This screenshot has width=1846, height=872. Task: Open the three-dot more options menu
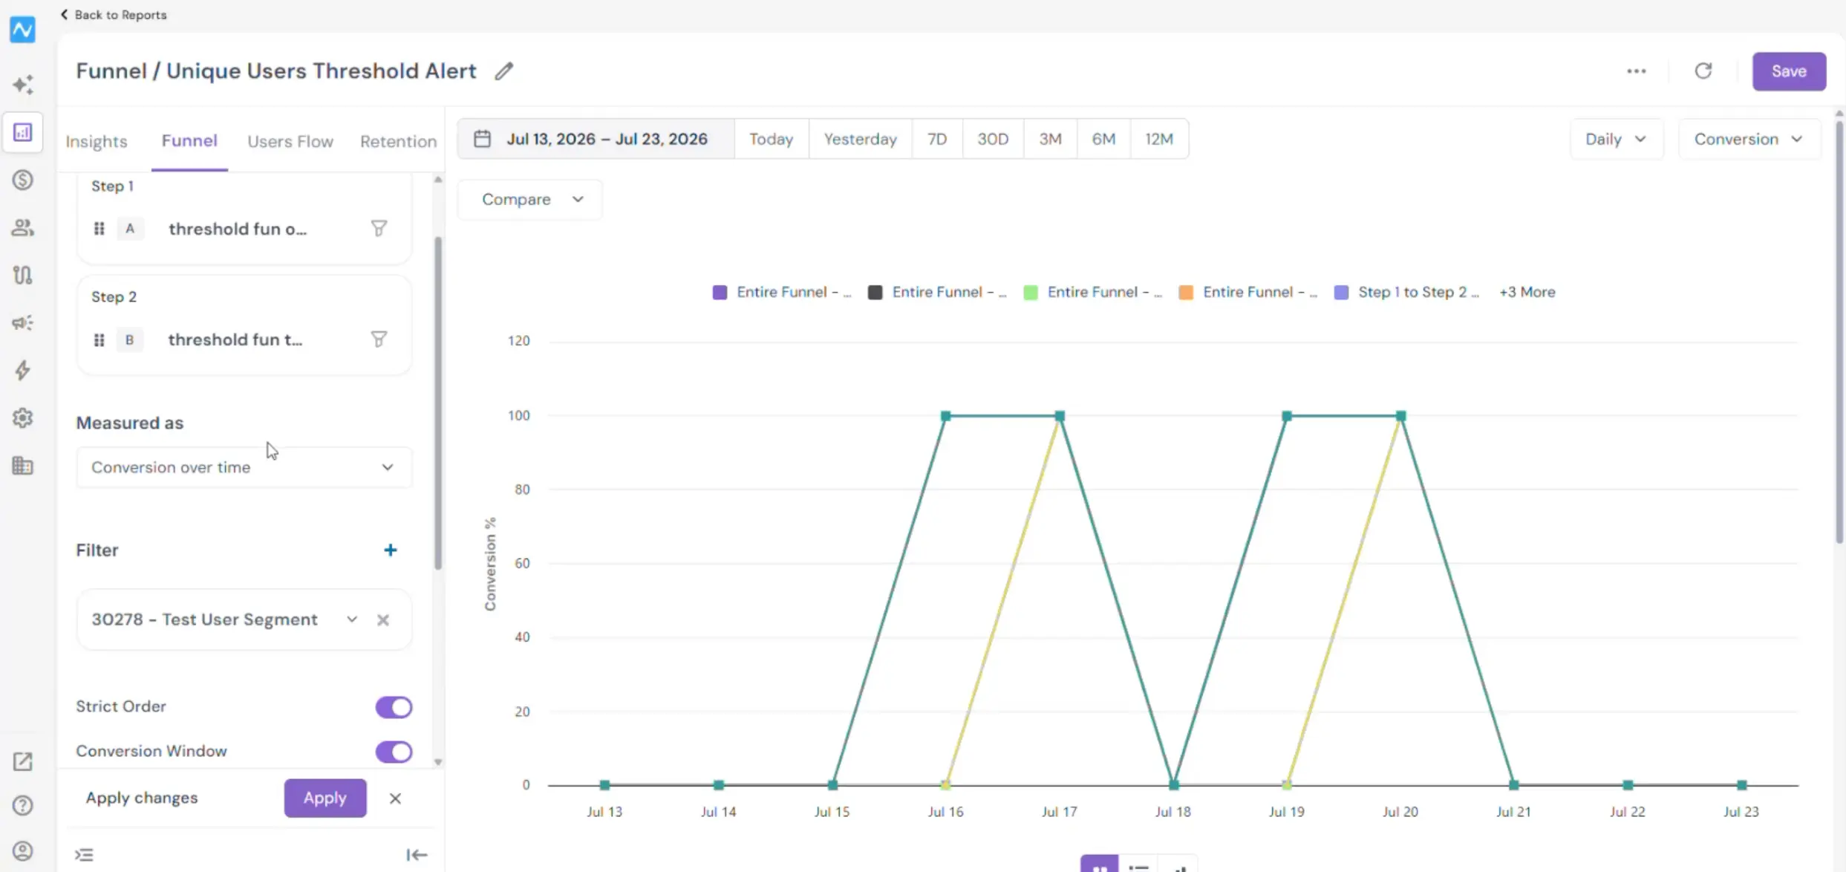1637,71
